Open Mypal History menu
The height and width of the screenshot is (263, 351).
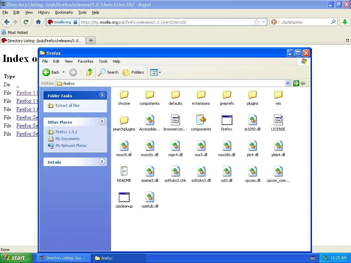click(x=44, y=12)
